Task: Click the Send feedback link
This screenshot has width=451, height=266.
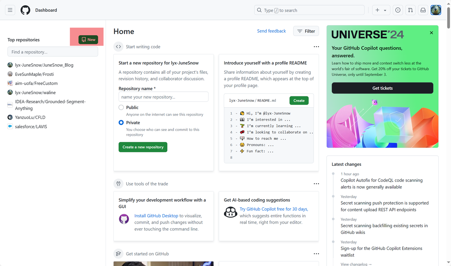Action: tap(271, 31)
